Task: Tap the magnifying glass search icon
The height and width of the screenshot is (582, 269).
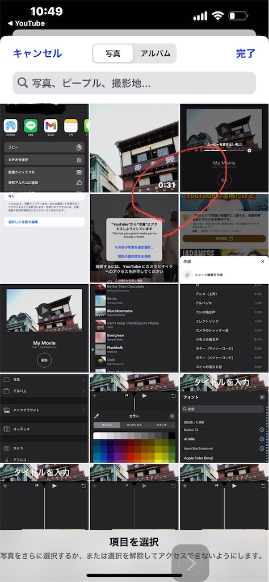Action: (23, 83)
